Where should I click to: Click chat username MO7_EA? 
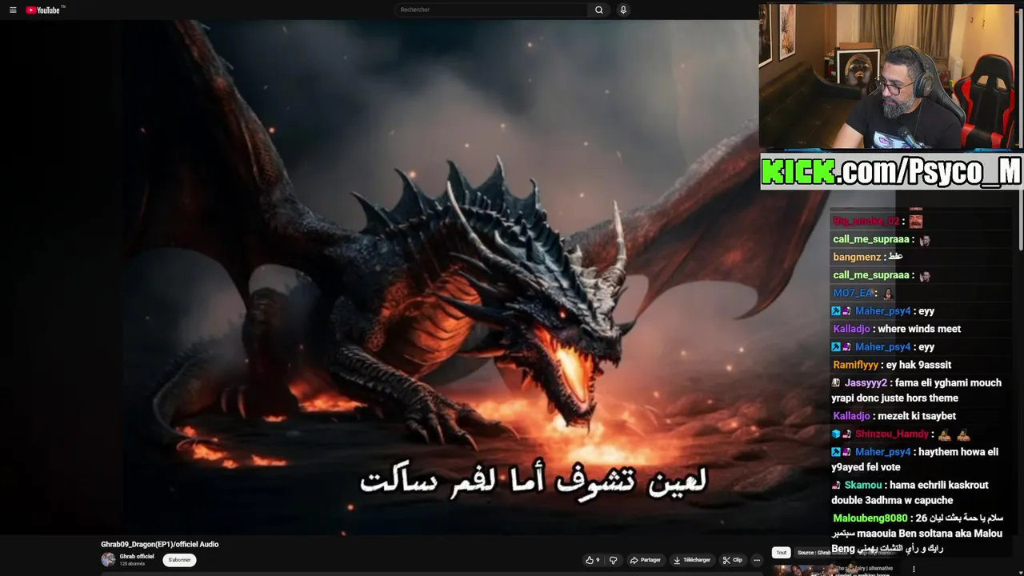(x=853, y=293)
